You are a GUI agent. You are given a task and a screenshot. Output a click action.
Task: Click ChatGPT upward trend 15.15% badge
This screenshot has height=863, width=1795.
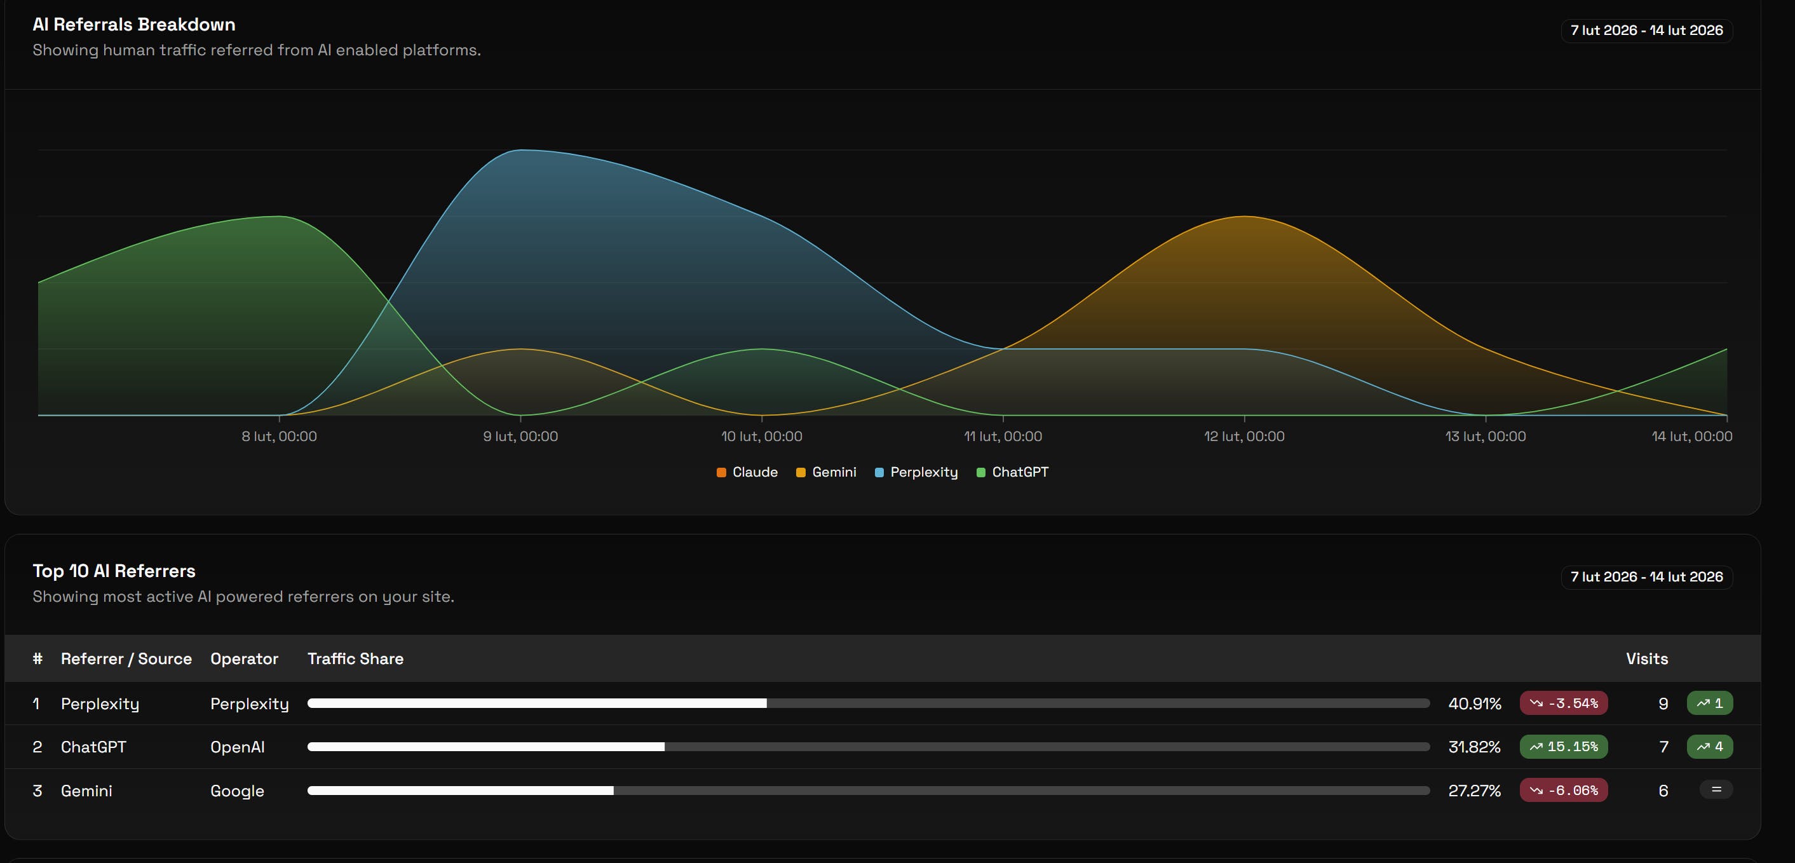coord(1563,747)
